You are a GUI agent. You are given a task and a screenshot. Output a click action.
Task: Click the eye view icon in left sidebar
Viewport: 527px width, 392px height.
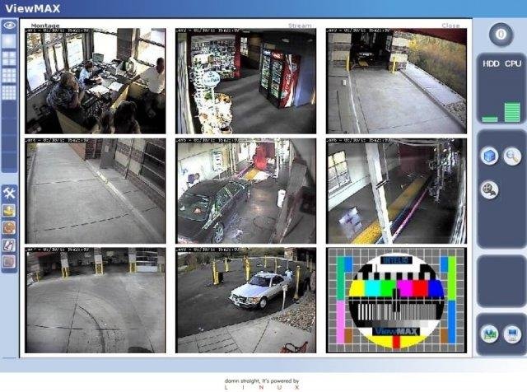(x=9, y=26)
